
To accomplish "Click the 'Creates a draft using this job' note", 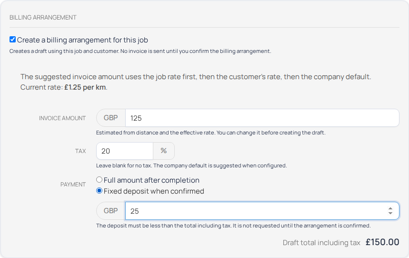I will click(140, 51).
